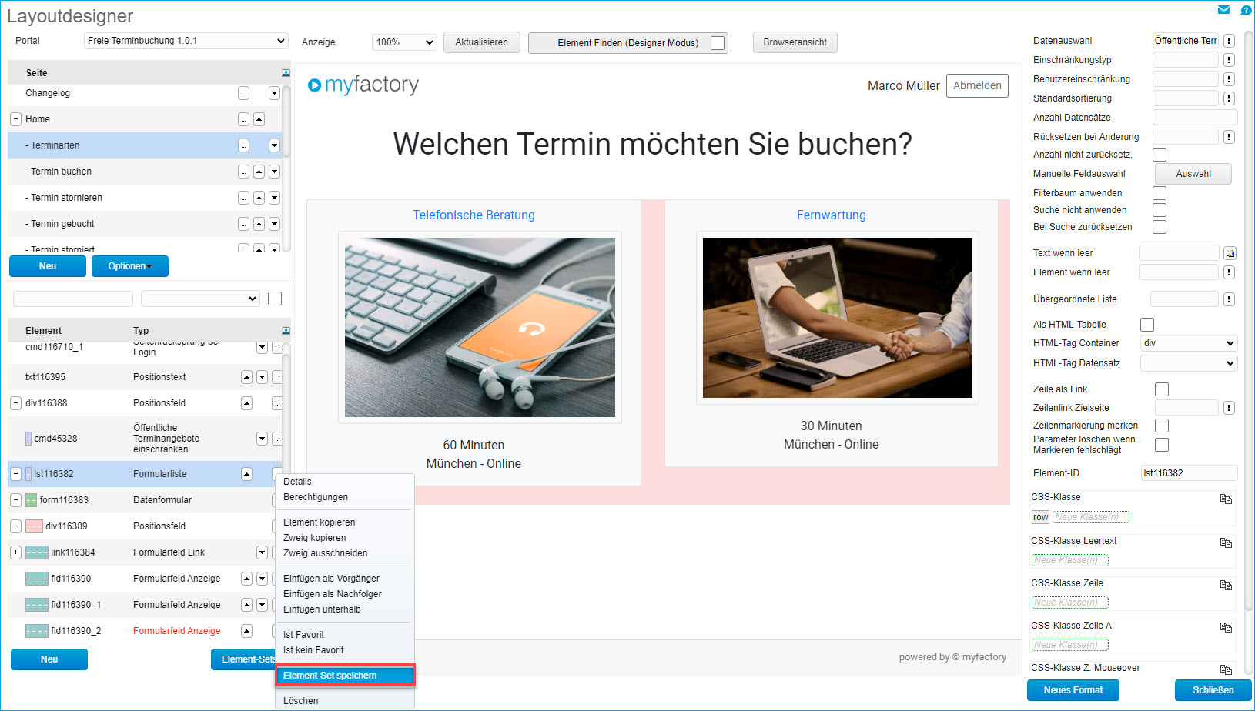Click Neues Format button
Image resolution: width=1255 pixels, height=711 pixels.
tap(1073, 690)
